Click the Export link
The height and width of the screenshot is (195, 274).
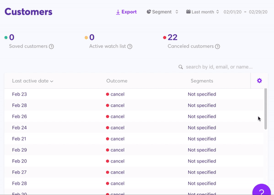coord(126,12)
